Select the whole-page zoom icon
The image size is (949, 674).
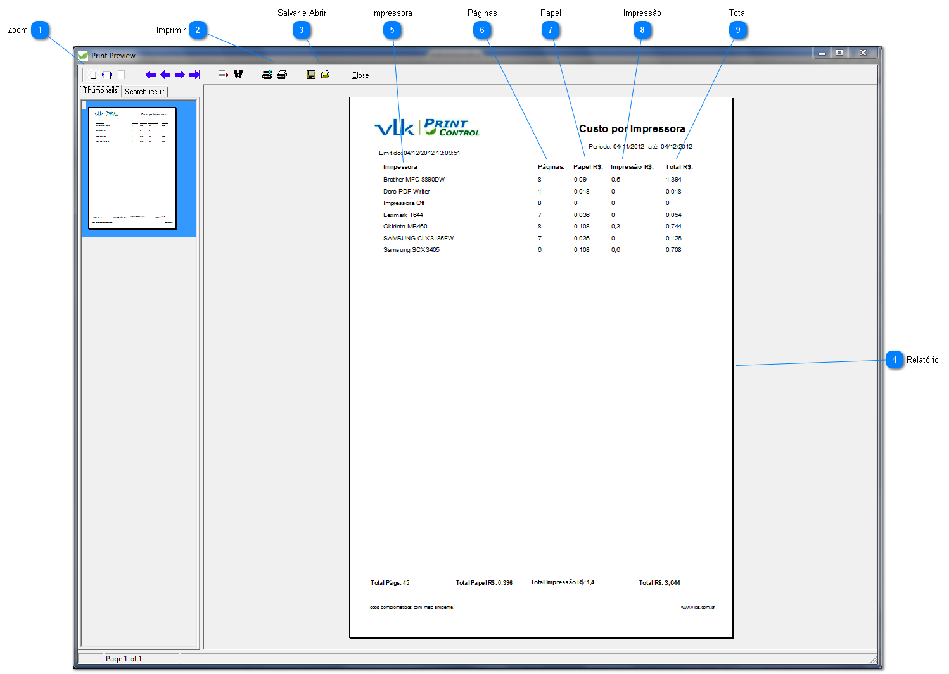coord(92,75)
